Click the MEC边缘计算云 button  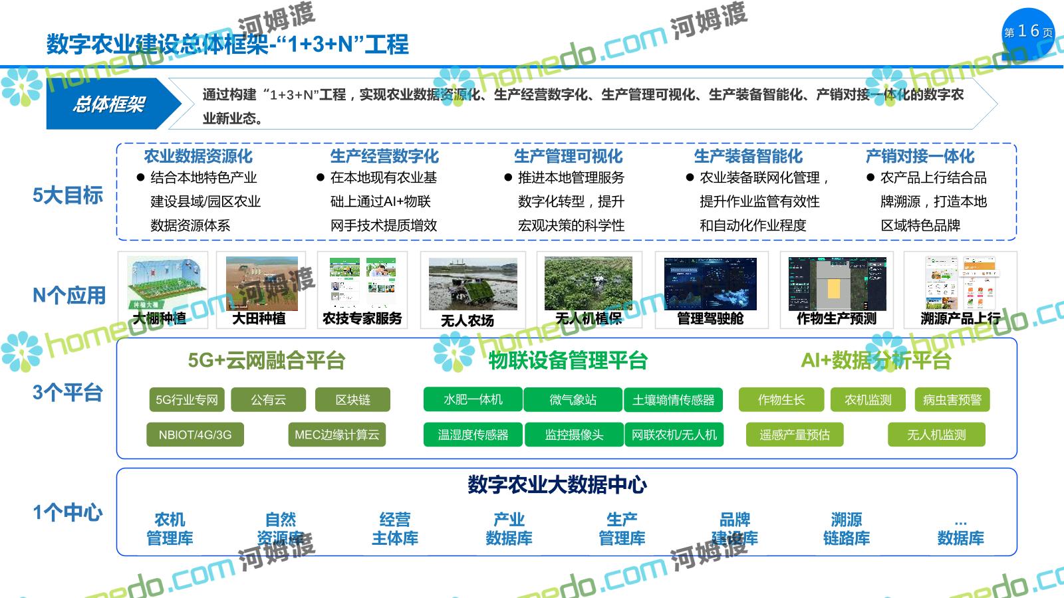[x=336, y=435]
